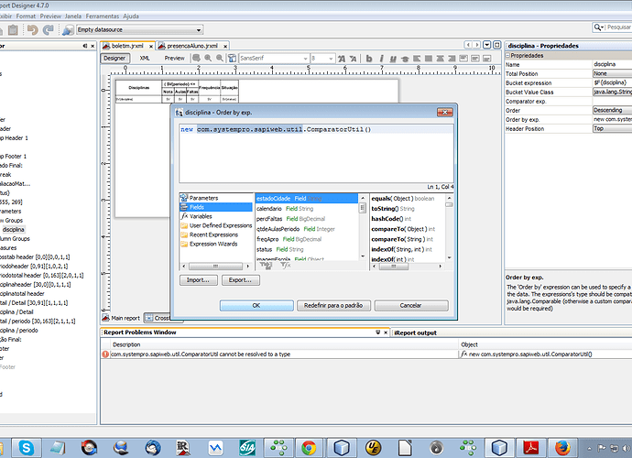Click the error icon in Report Problems row
This screenshot has width=632, height=458.
[x=105, y=354]
